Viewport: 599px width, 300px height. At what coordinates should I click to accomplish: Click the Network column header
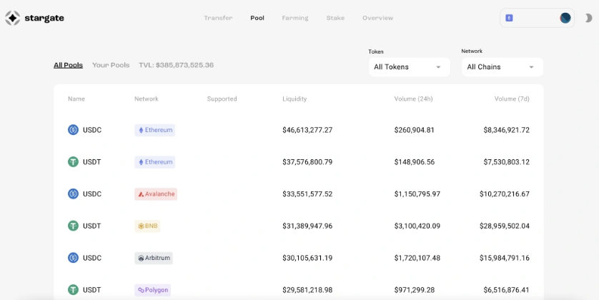point(147,99)
